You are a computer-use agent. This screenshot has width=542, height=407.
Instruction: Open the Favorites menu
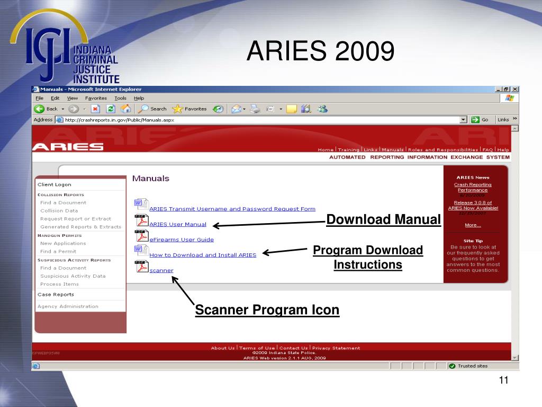click(x=96, y=98)
